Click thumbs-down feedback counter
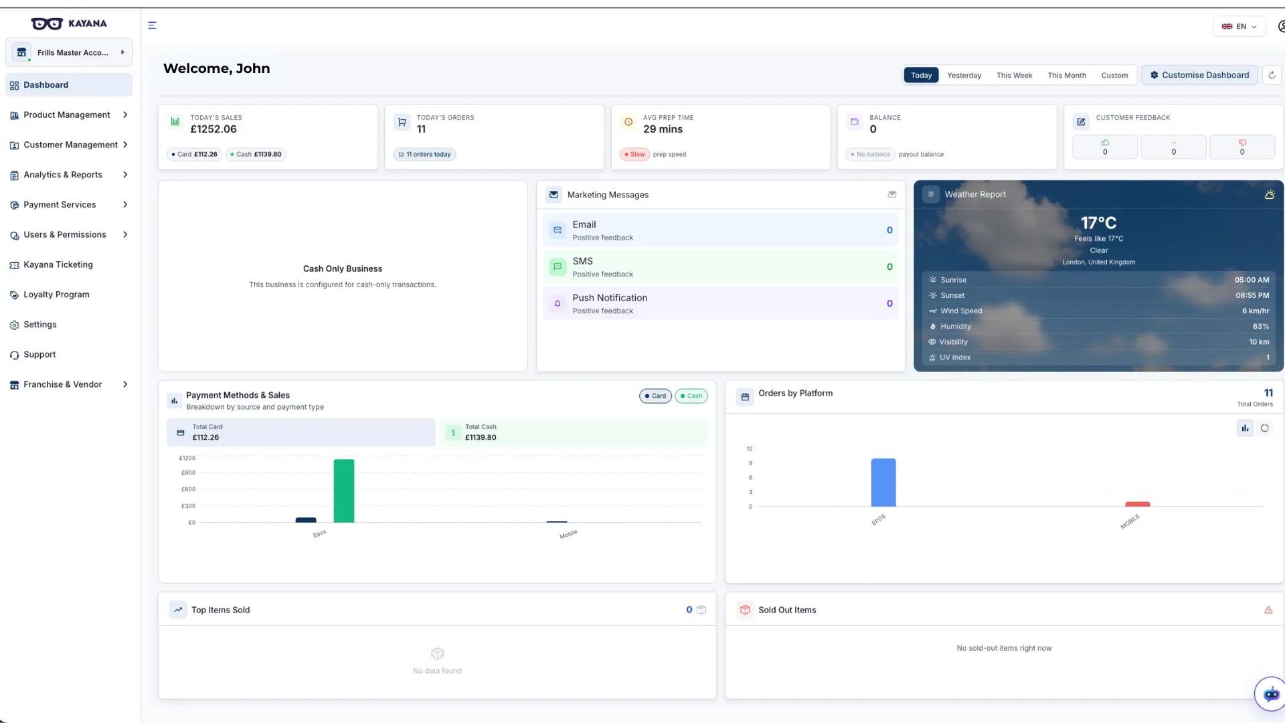The image size is (1285, 723). pyautogui.click(x=1242, y=147)
